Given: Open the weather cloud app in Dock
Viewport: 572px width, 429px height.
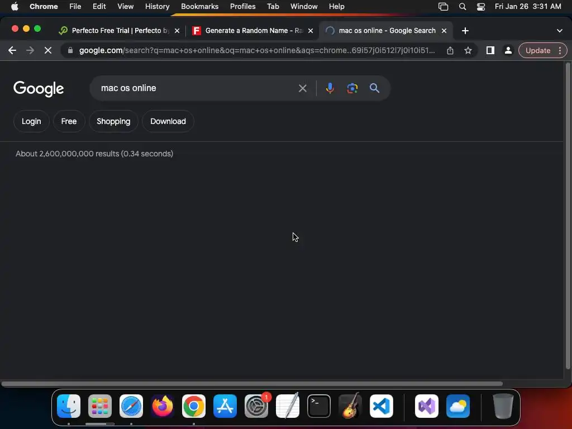Looking at the screenshot, I should pyautogui.click(x=458, y=406).
